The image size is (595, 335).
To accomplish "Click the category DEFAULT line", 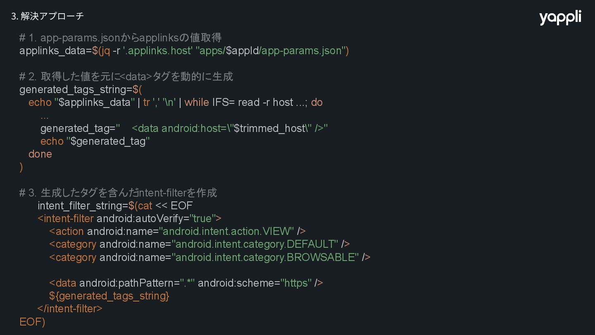I will pyautogui.click(x=200, y=244).
